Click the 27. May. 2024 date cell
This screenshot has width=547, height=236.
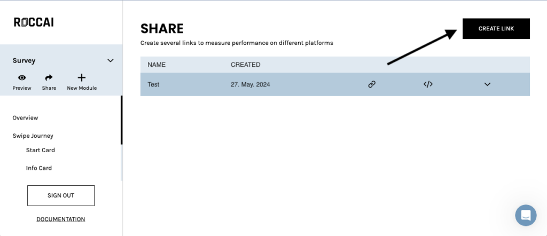(x=251, y=84)
